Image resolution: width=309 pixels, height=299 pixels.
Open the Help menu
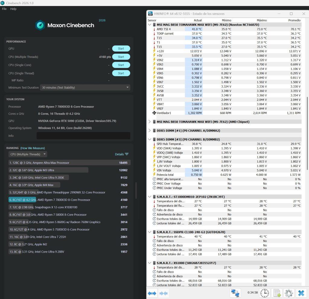pyautogui.click(x=13, y=9)
